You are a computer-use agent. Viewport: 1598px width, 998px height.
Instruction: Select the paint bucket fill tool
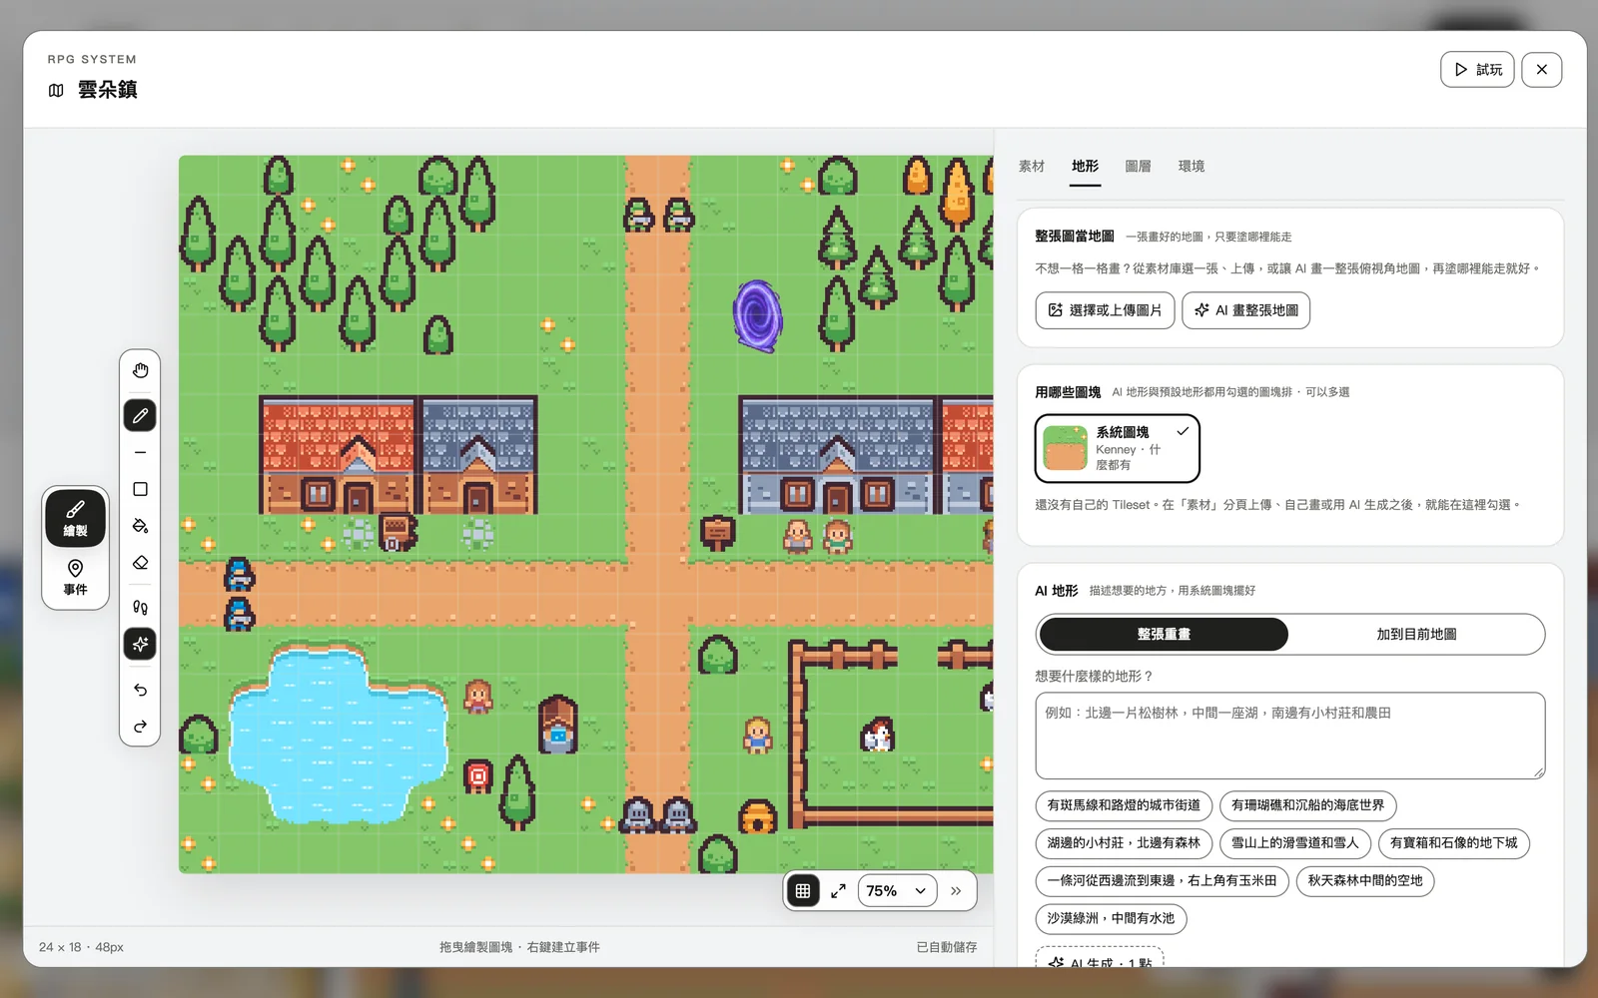[140, 526]
